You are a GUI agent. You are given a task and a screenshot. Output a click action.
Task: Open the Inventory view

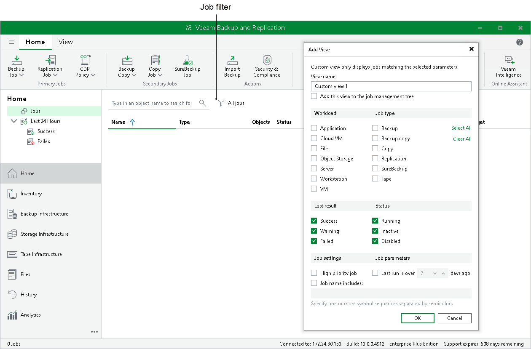[51, 194]
